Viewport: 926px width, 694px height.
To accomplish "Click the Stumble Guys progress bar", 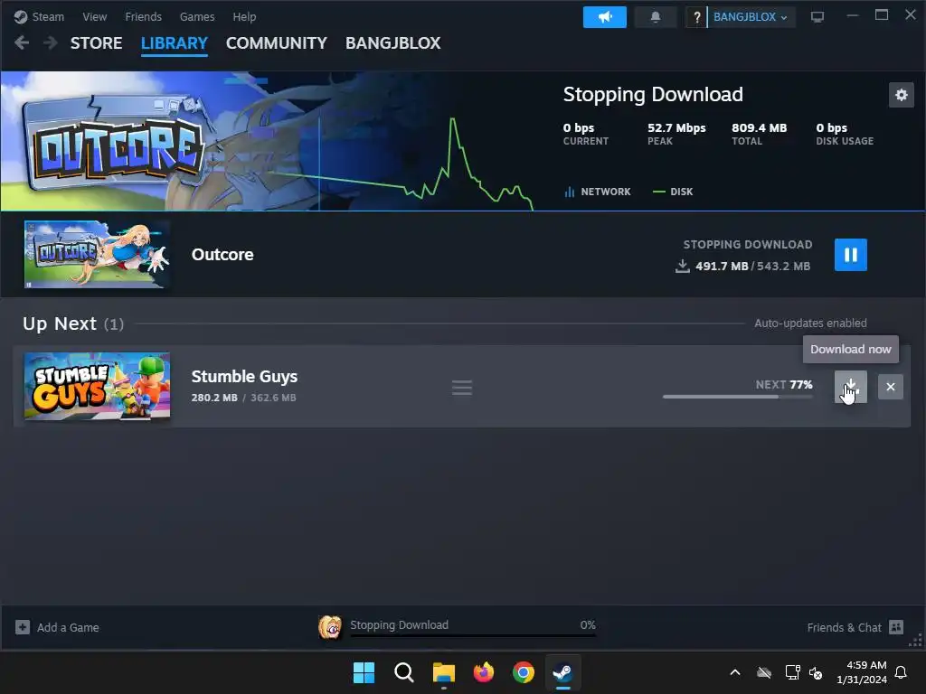I will (x=738, y=397).
